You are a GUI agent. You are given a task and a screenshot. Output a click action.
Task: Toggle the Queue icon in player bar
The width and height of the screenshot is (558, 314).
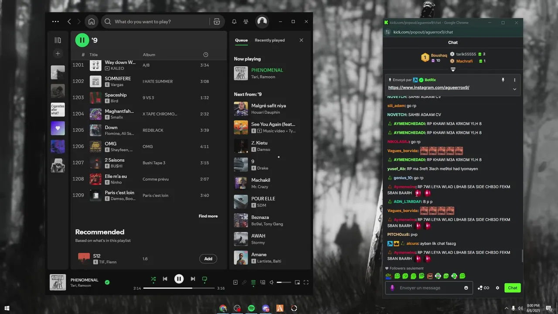[x=253, y=283]
